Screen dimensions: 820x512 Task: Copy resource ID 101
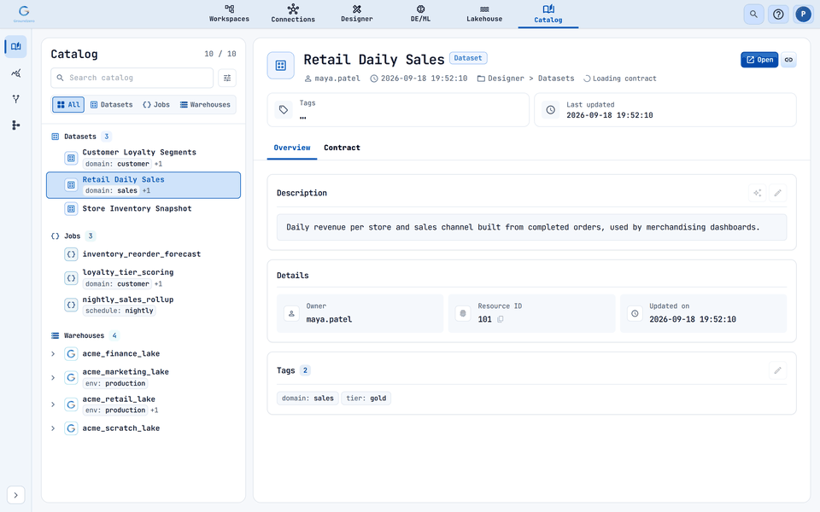[501, 319]
